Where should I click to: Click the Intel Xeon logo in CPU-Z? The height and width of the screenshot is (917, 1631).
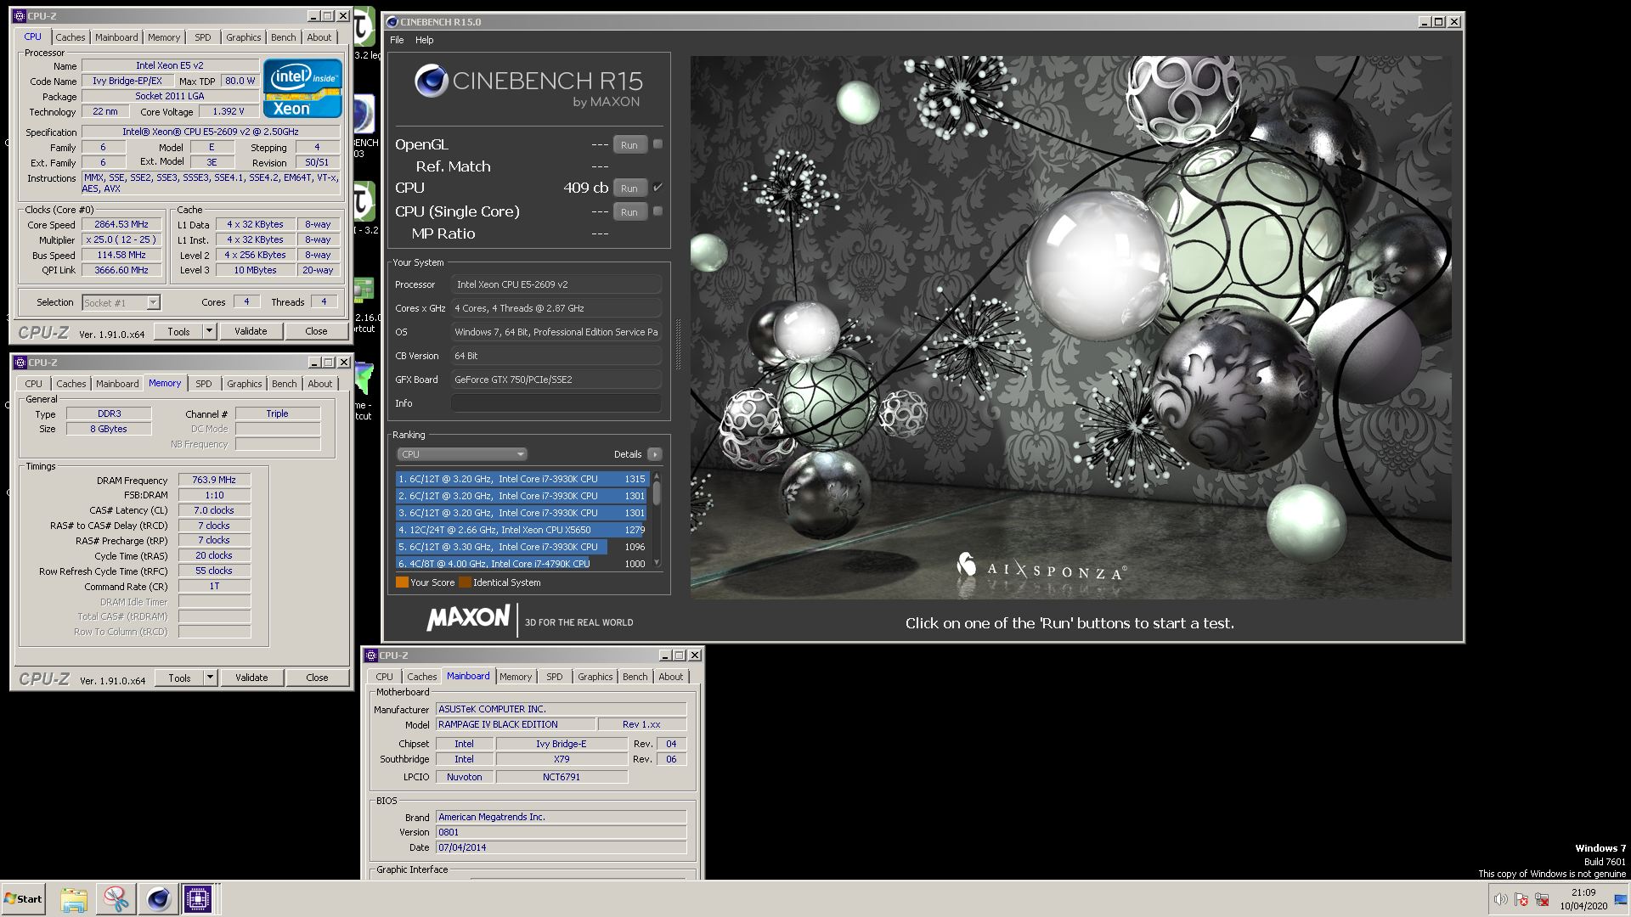tap(302, 87)
